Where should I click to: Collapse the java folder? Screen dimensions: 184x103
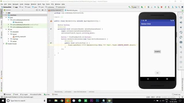click(6, 17)
